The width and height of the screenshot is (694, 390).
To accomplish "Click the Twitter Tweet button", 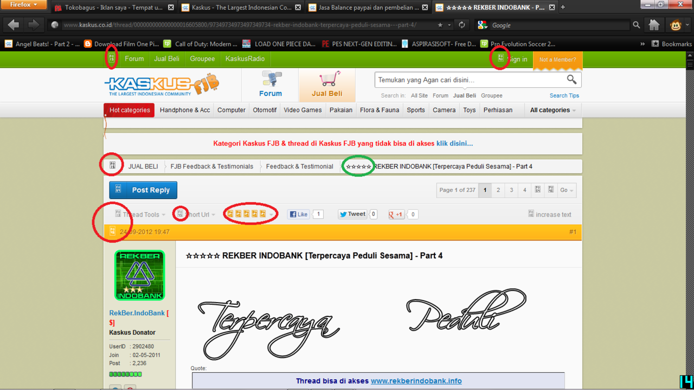I will (x=352, y=214).
